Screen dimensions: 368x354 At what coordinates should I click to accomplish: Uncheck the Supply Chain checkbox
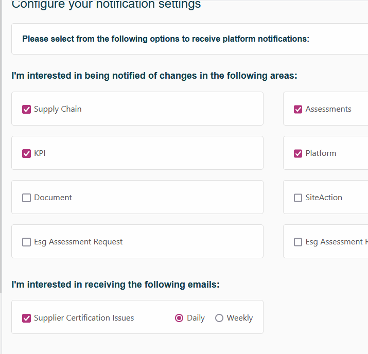(27, 109)
